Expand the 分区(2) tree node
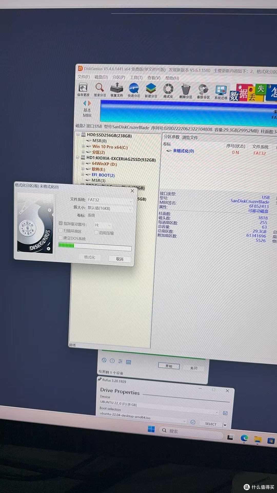This screenshot has height=493, width=277. click(83, 152)
